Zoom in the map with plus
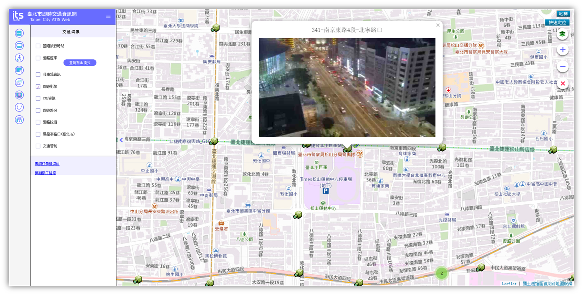This screenshot has height=295, width=583. click(563, 50)
